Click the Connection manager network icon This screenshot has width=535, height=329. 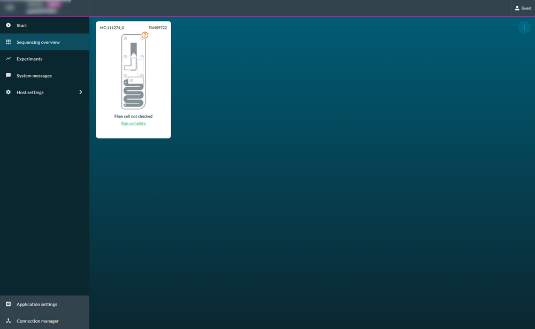pyautogui.click(x=8, y=321)
